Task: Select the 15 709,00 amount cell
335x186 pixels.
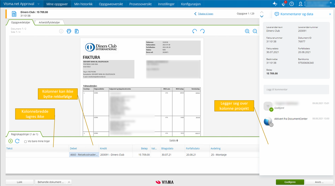Action: 142,154
